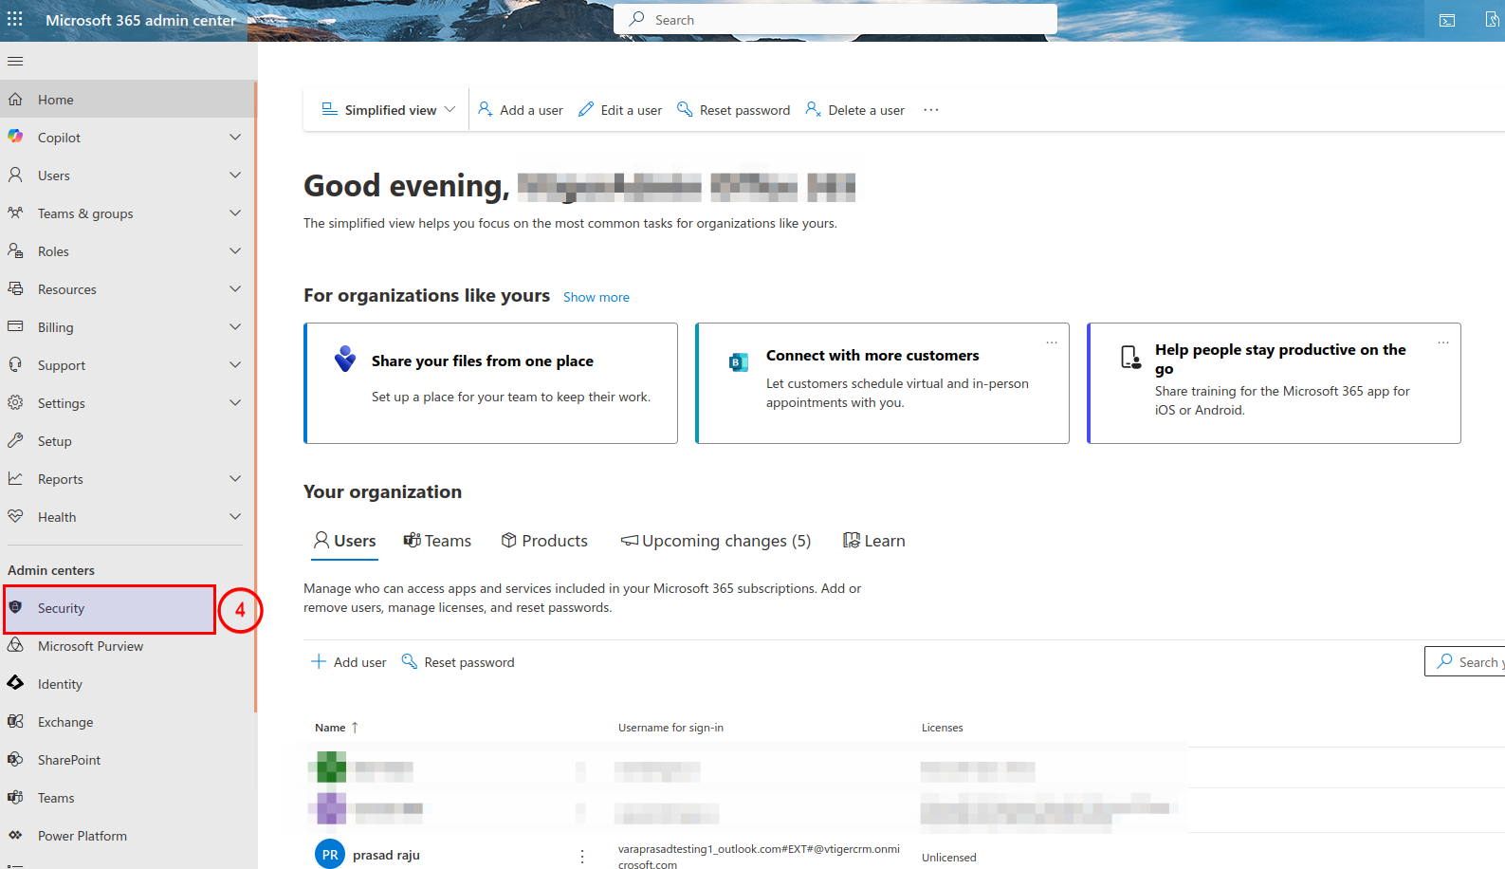Click the Users person icon in sidebar
This screenshot has width=1505, height=869.
pos(15,175)
